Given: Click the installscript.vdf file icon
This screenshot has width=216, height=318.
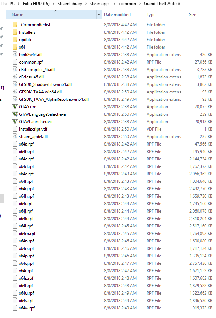Looking at the screenshot, I should [x=15, y=129].
